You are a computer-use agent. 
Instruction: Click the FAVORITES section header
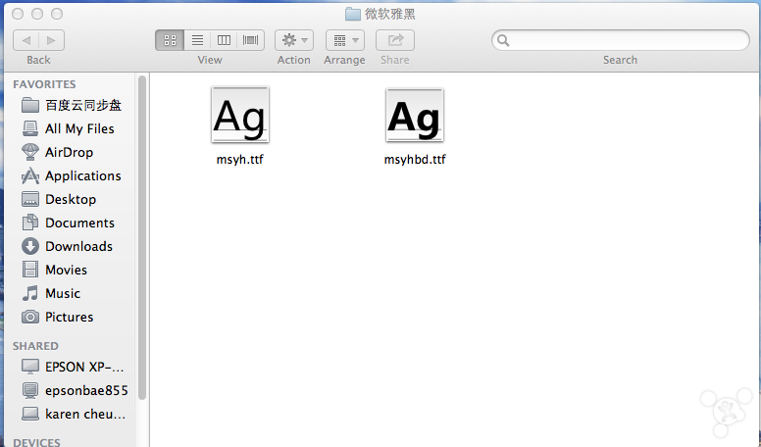pos(44,84)
